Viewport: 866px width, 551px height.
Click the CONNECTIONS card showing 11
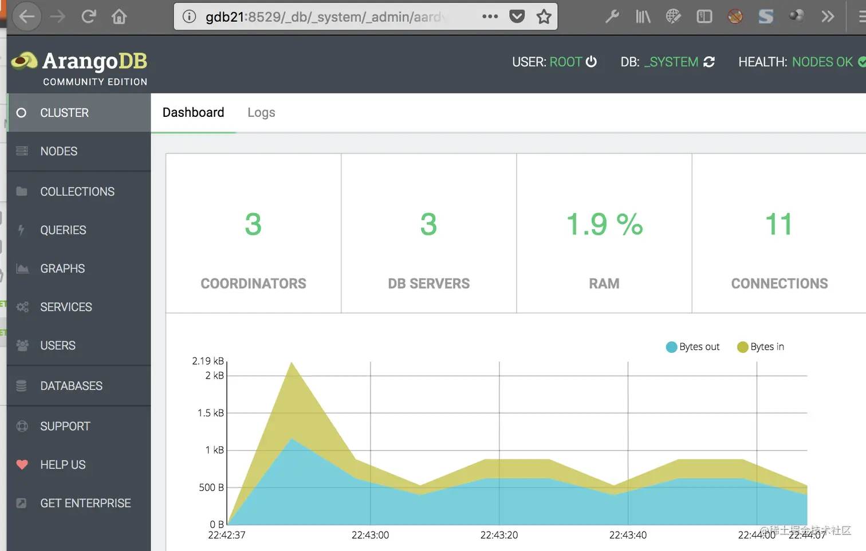pyautogui.click(x=780, y=233)
